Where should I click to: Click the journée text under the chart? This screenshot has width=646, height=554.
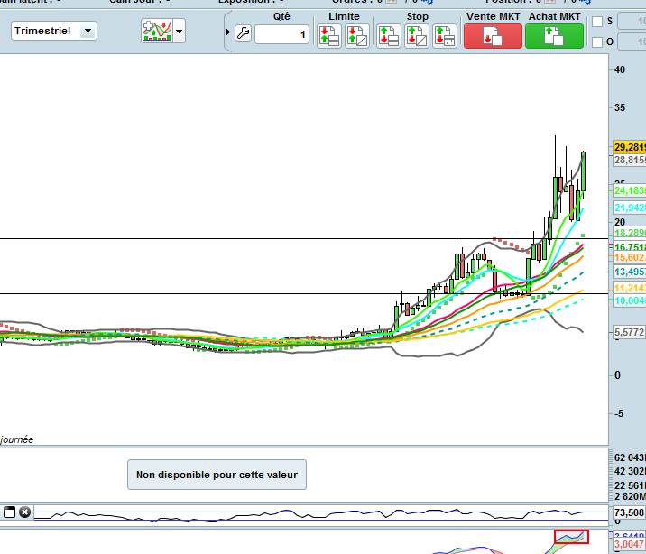coord(17,439)
